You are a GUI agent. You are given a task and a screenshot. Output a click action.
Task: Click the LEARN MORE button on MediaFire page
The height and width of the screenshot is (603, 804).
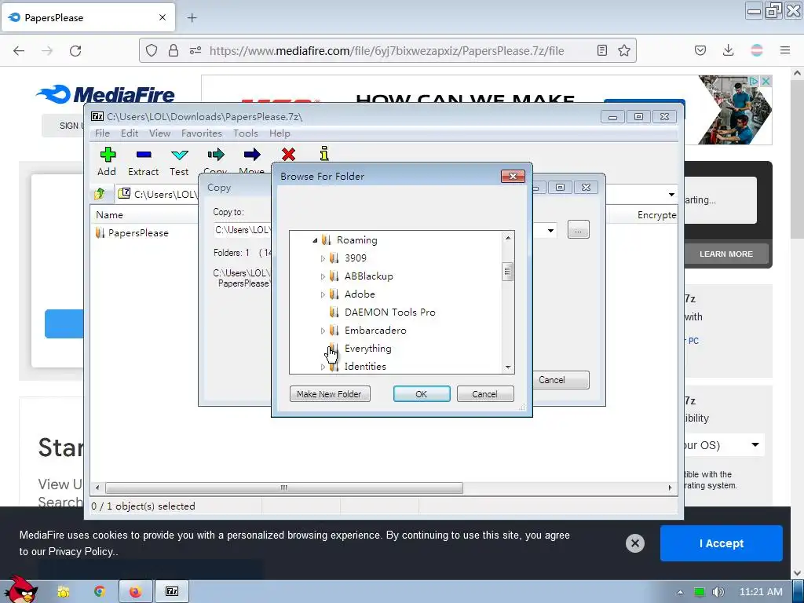[x=726, y=254]
